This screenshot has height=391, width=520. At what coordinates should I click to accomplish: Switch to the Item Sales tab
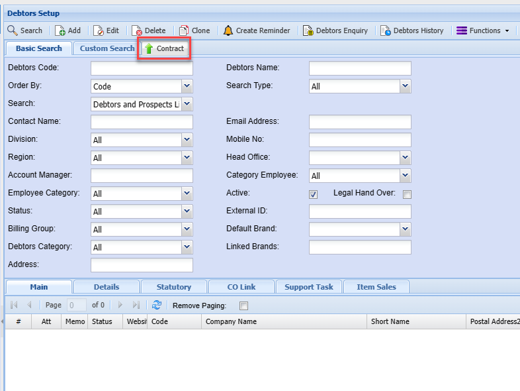click(376, 287)
